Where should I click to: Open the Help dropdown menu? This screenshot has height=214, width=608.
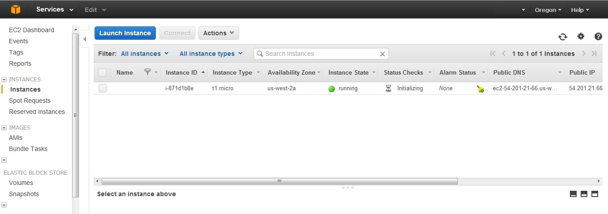[x=580, y=10]
